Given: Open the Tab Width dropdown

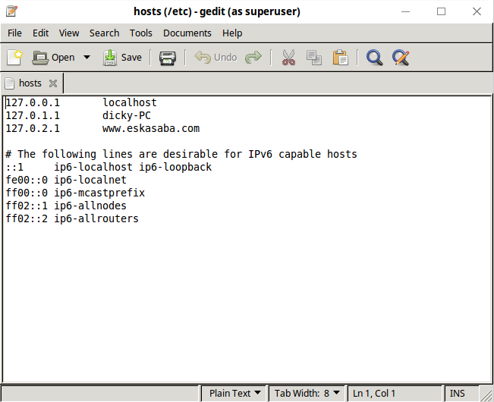Looking at the screenshot, I should (307, 393).
